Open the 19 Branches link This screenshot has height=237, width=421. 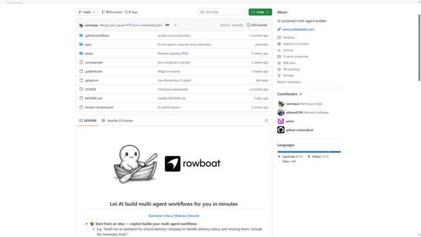[x=112, y=12]
